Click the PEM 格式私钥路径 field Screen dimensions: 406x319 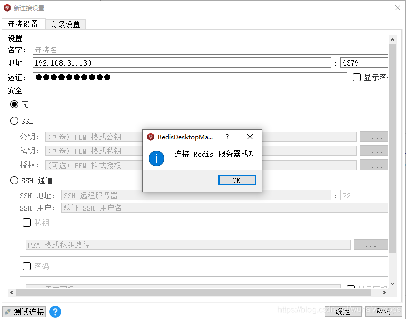[188, 245]
